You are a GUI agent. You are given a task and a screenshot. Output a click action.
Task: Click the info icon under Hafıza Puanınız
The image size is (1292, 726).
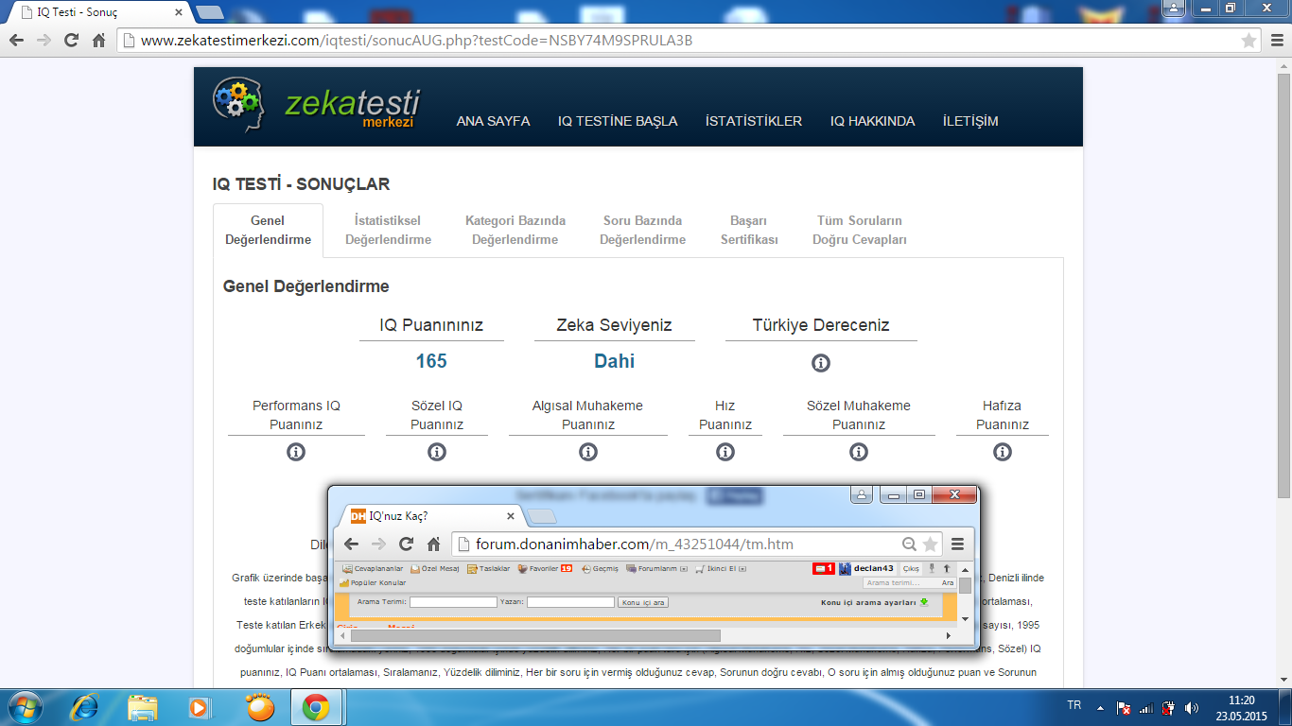(1003, 452)
